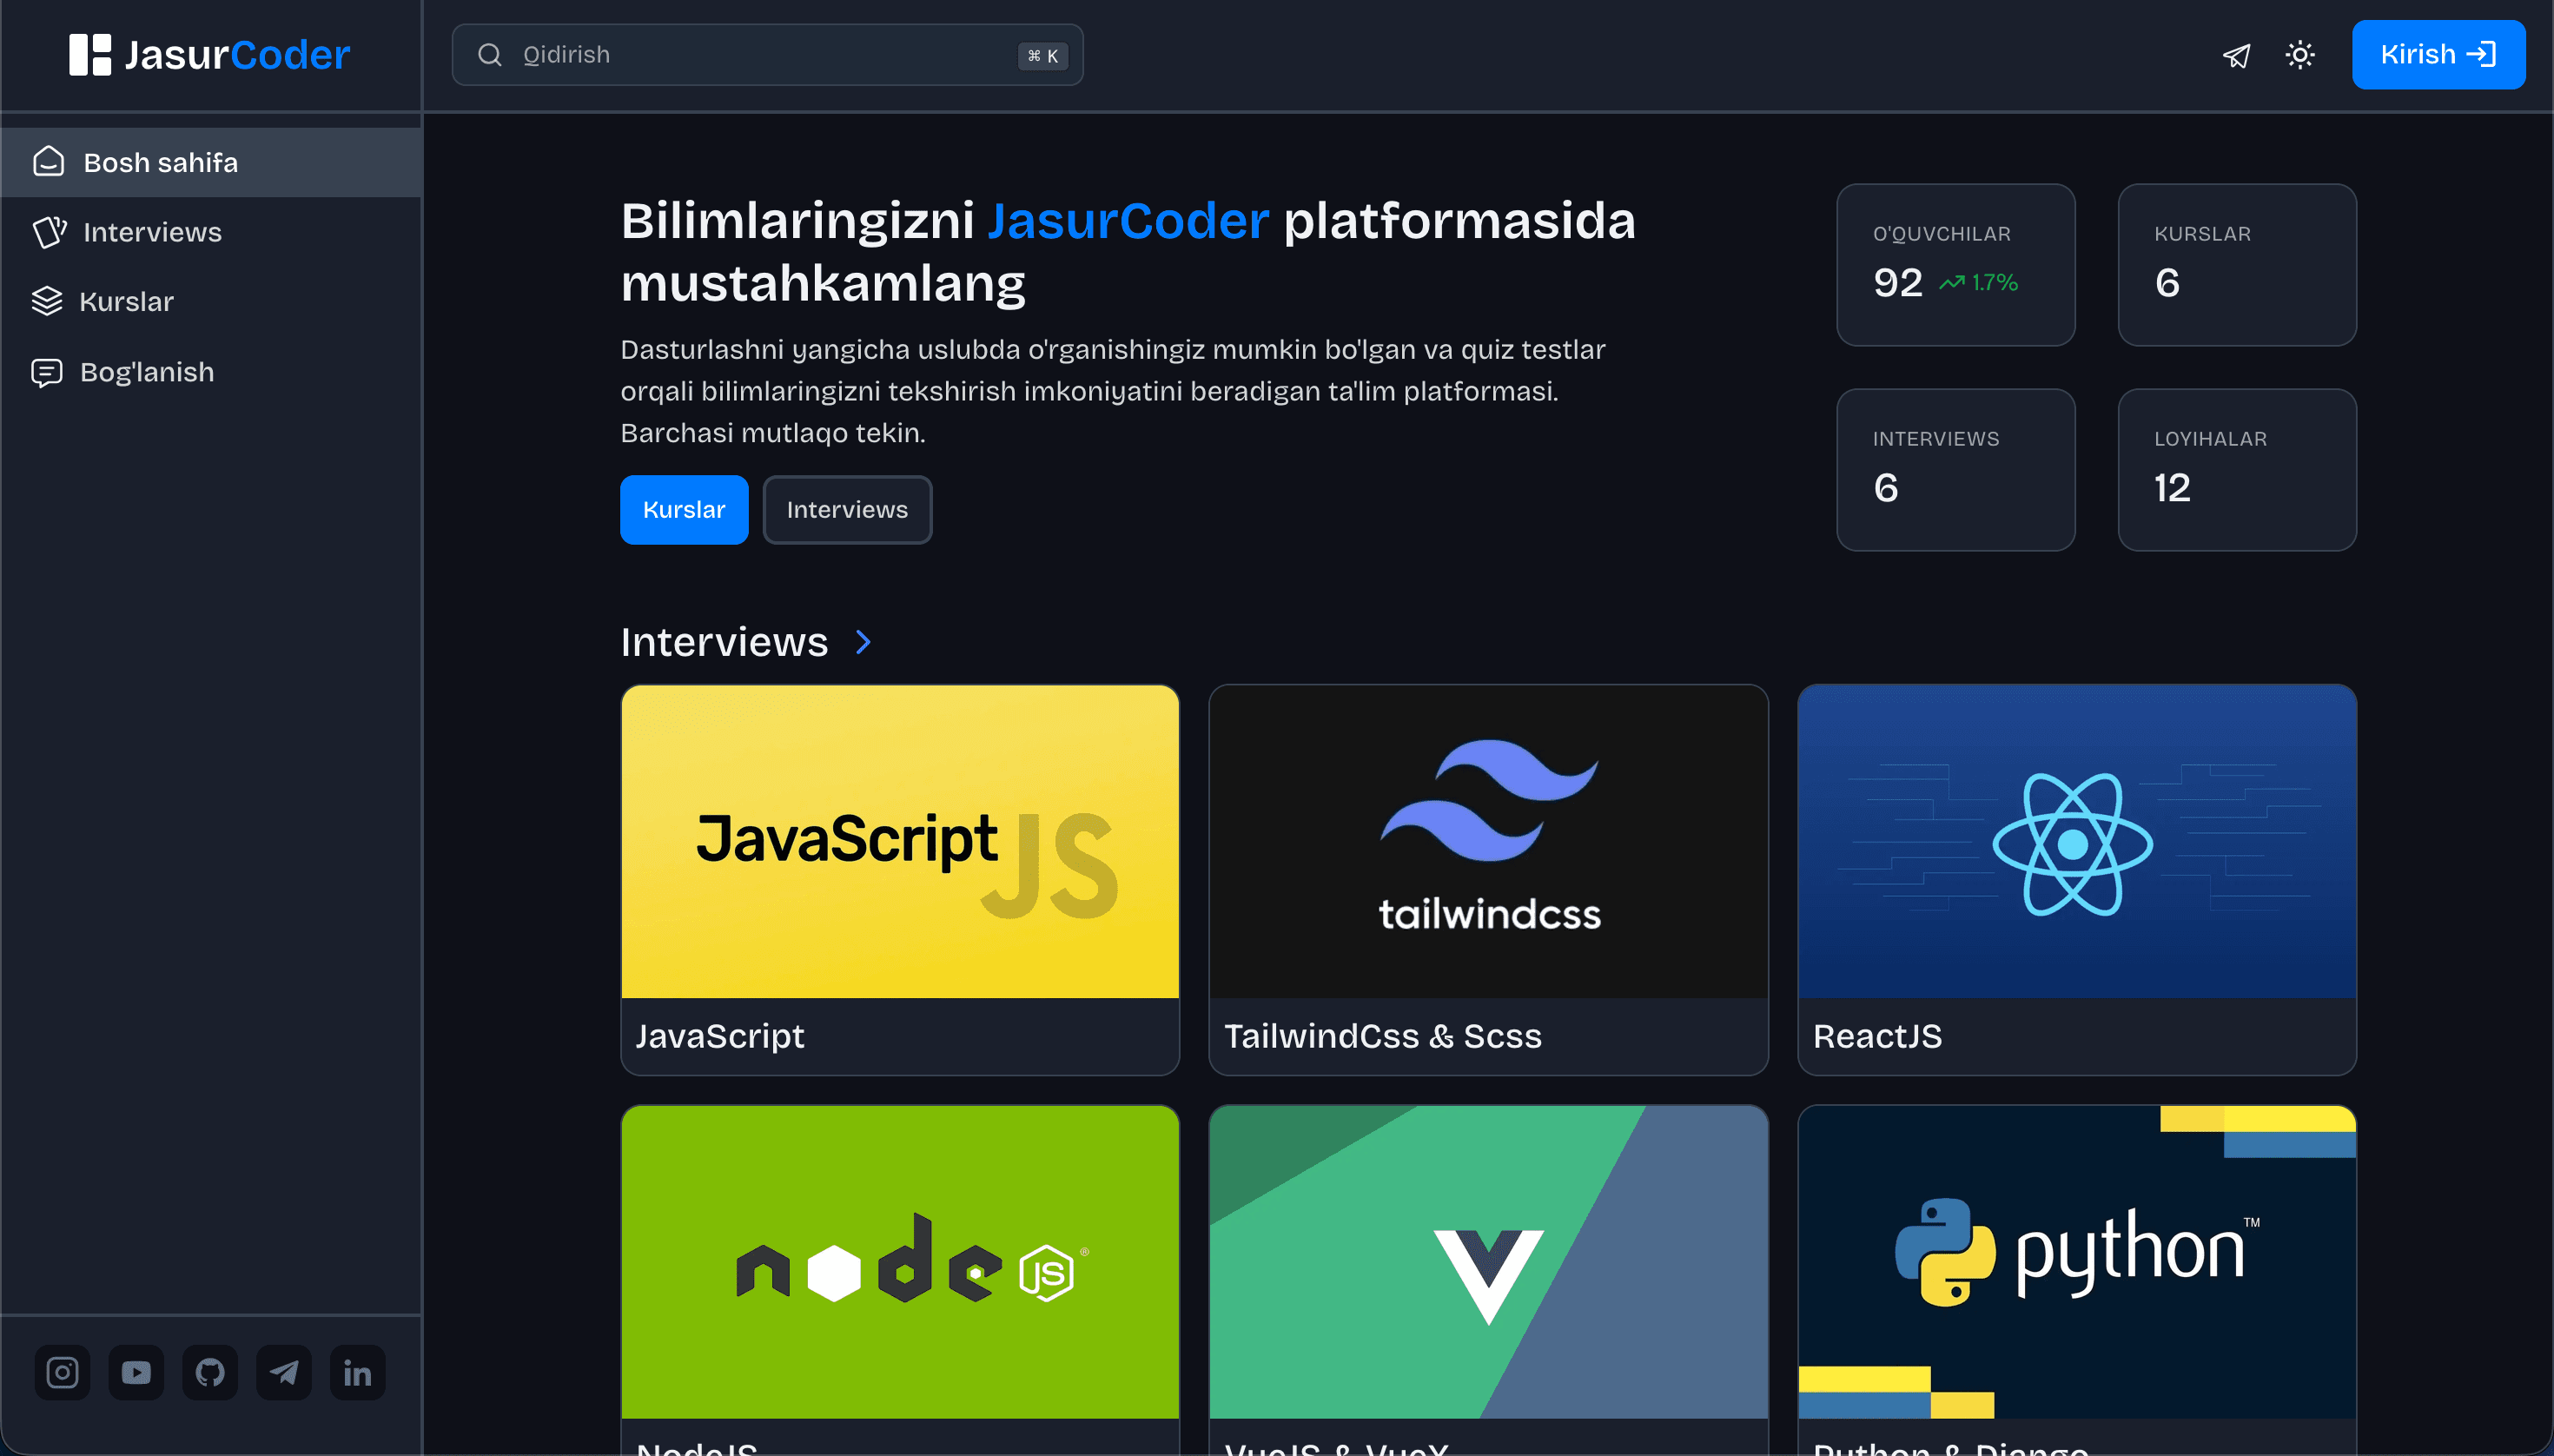Click the ReactJS card title text
Image resolution: width=2554 pixels, height=1456 pixels.
pyautogui.click(x=1877, y=1036)
